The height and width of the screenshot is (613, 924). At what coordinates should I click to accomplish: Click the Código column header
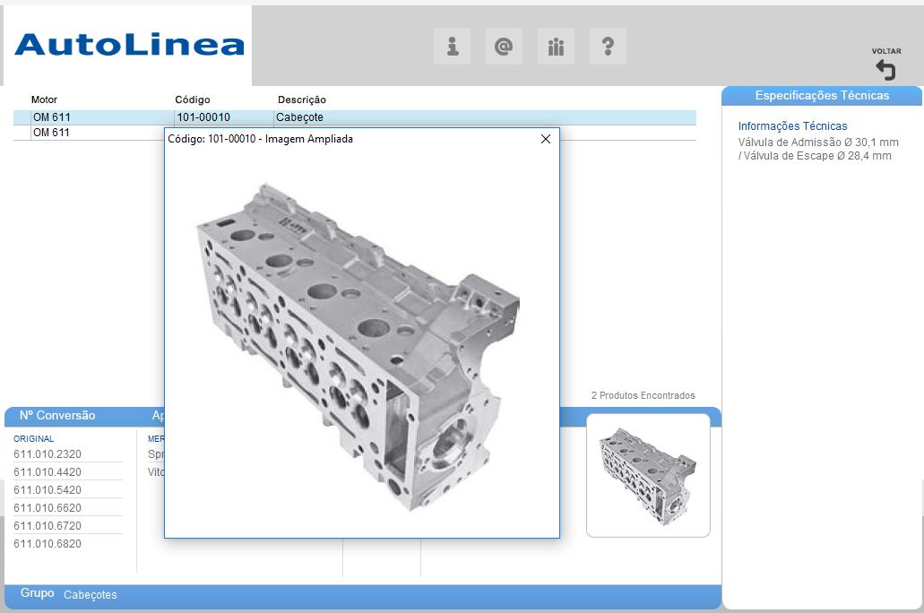[192, 99]
